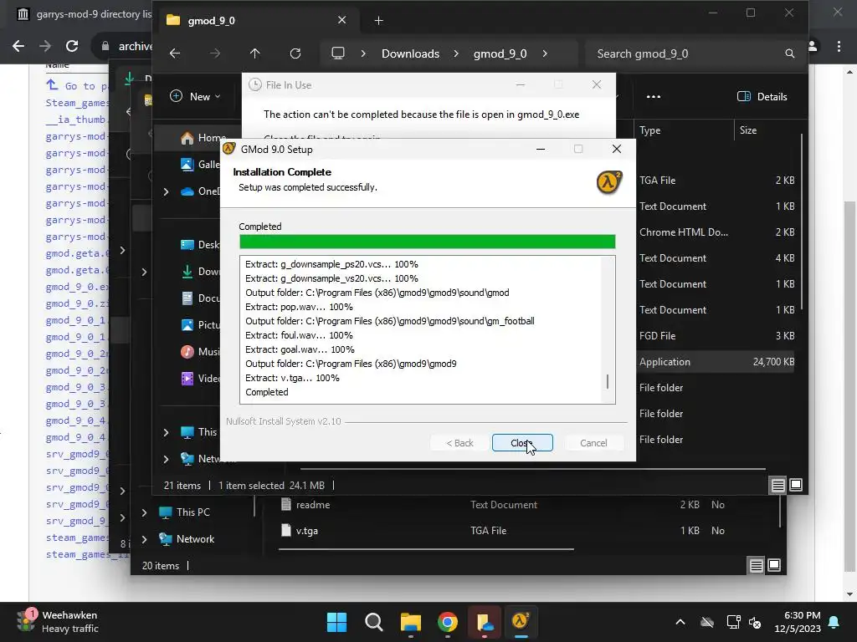Click Home in the Explorer sidebar

pos(203,138)
